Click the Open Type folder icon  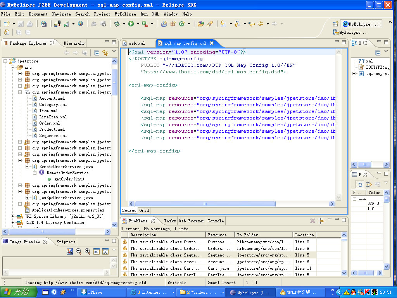click(201, 24)
